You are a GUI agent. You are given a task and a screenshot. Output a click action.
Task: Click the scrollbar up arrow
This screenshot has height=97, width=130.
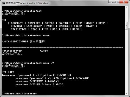126,8
